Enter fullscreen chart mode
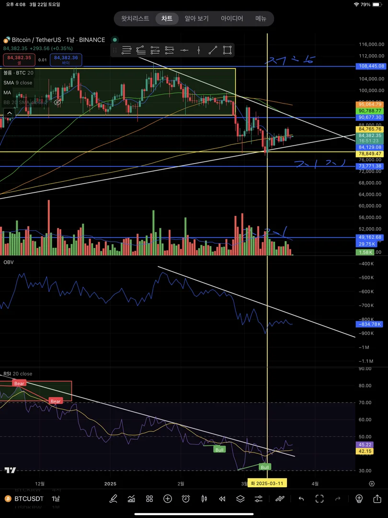 (x=320, y=498)
